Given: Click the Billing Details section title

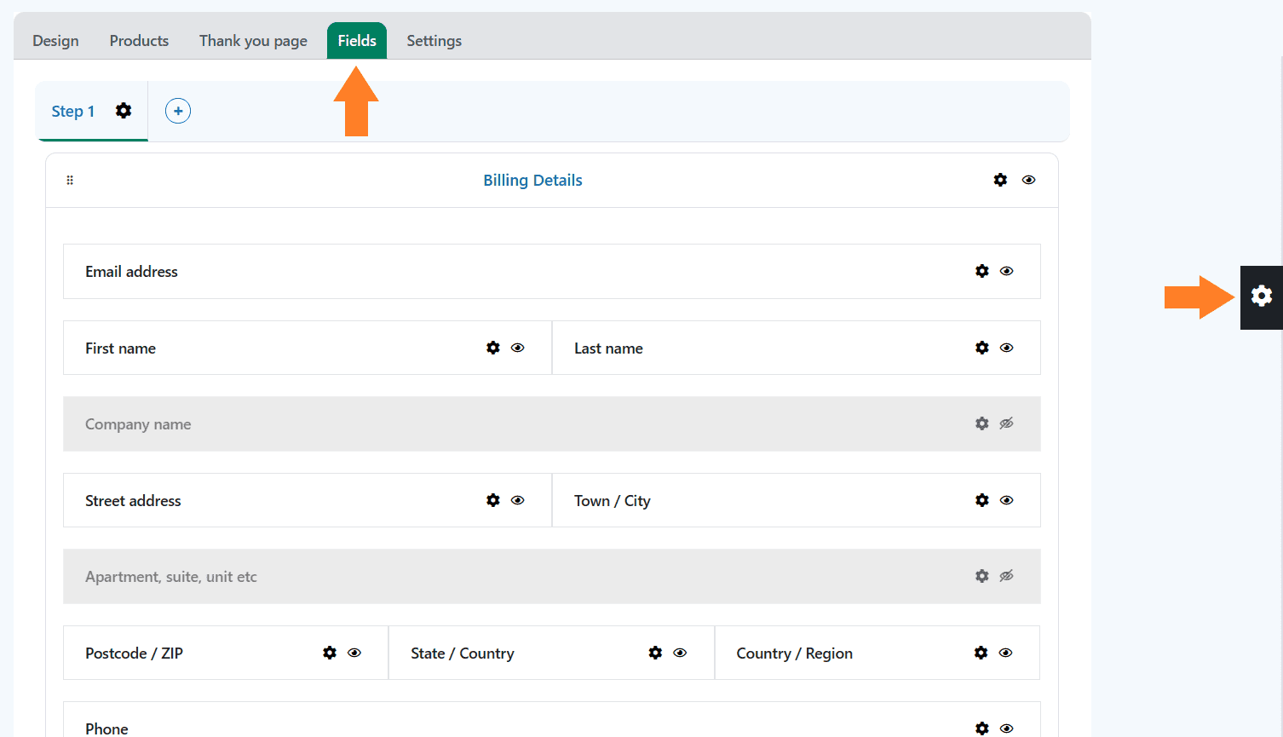Looking at the screenshot, I should [x=532, y=180].
